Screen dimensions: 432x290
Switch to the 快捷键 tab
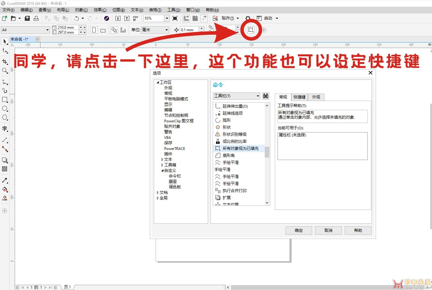pos(299,97)
